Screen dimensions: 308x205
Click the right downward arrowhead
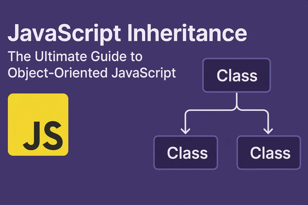(268, 131)
